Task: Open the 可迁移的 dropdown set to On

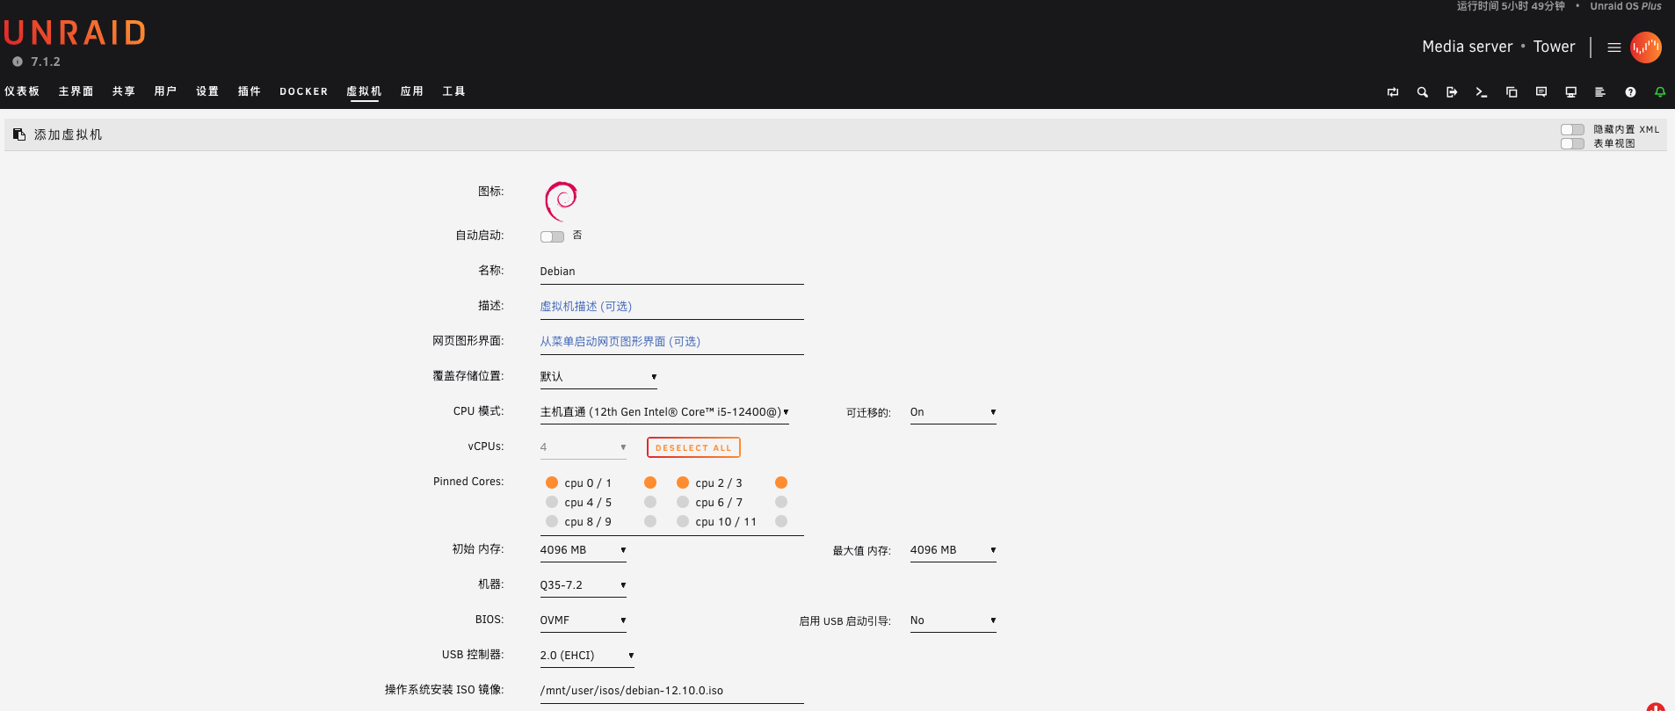Action: click(953, 412)
